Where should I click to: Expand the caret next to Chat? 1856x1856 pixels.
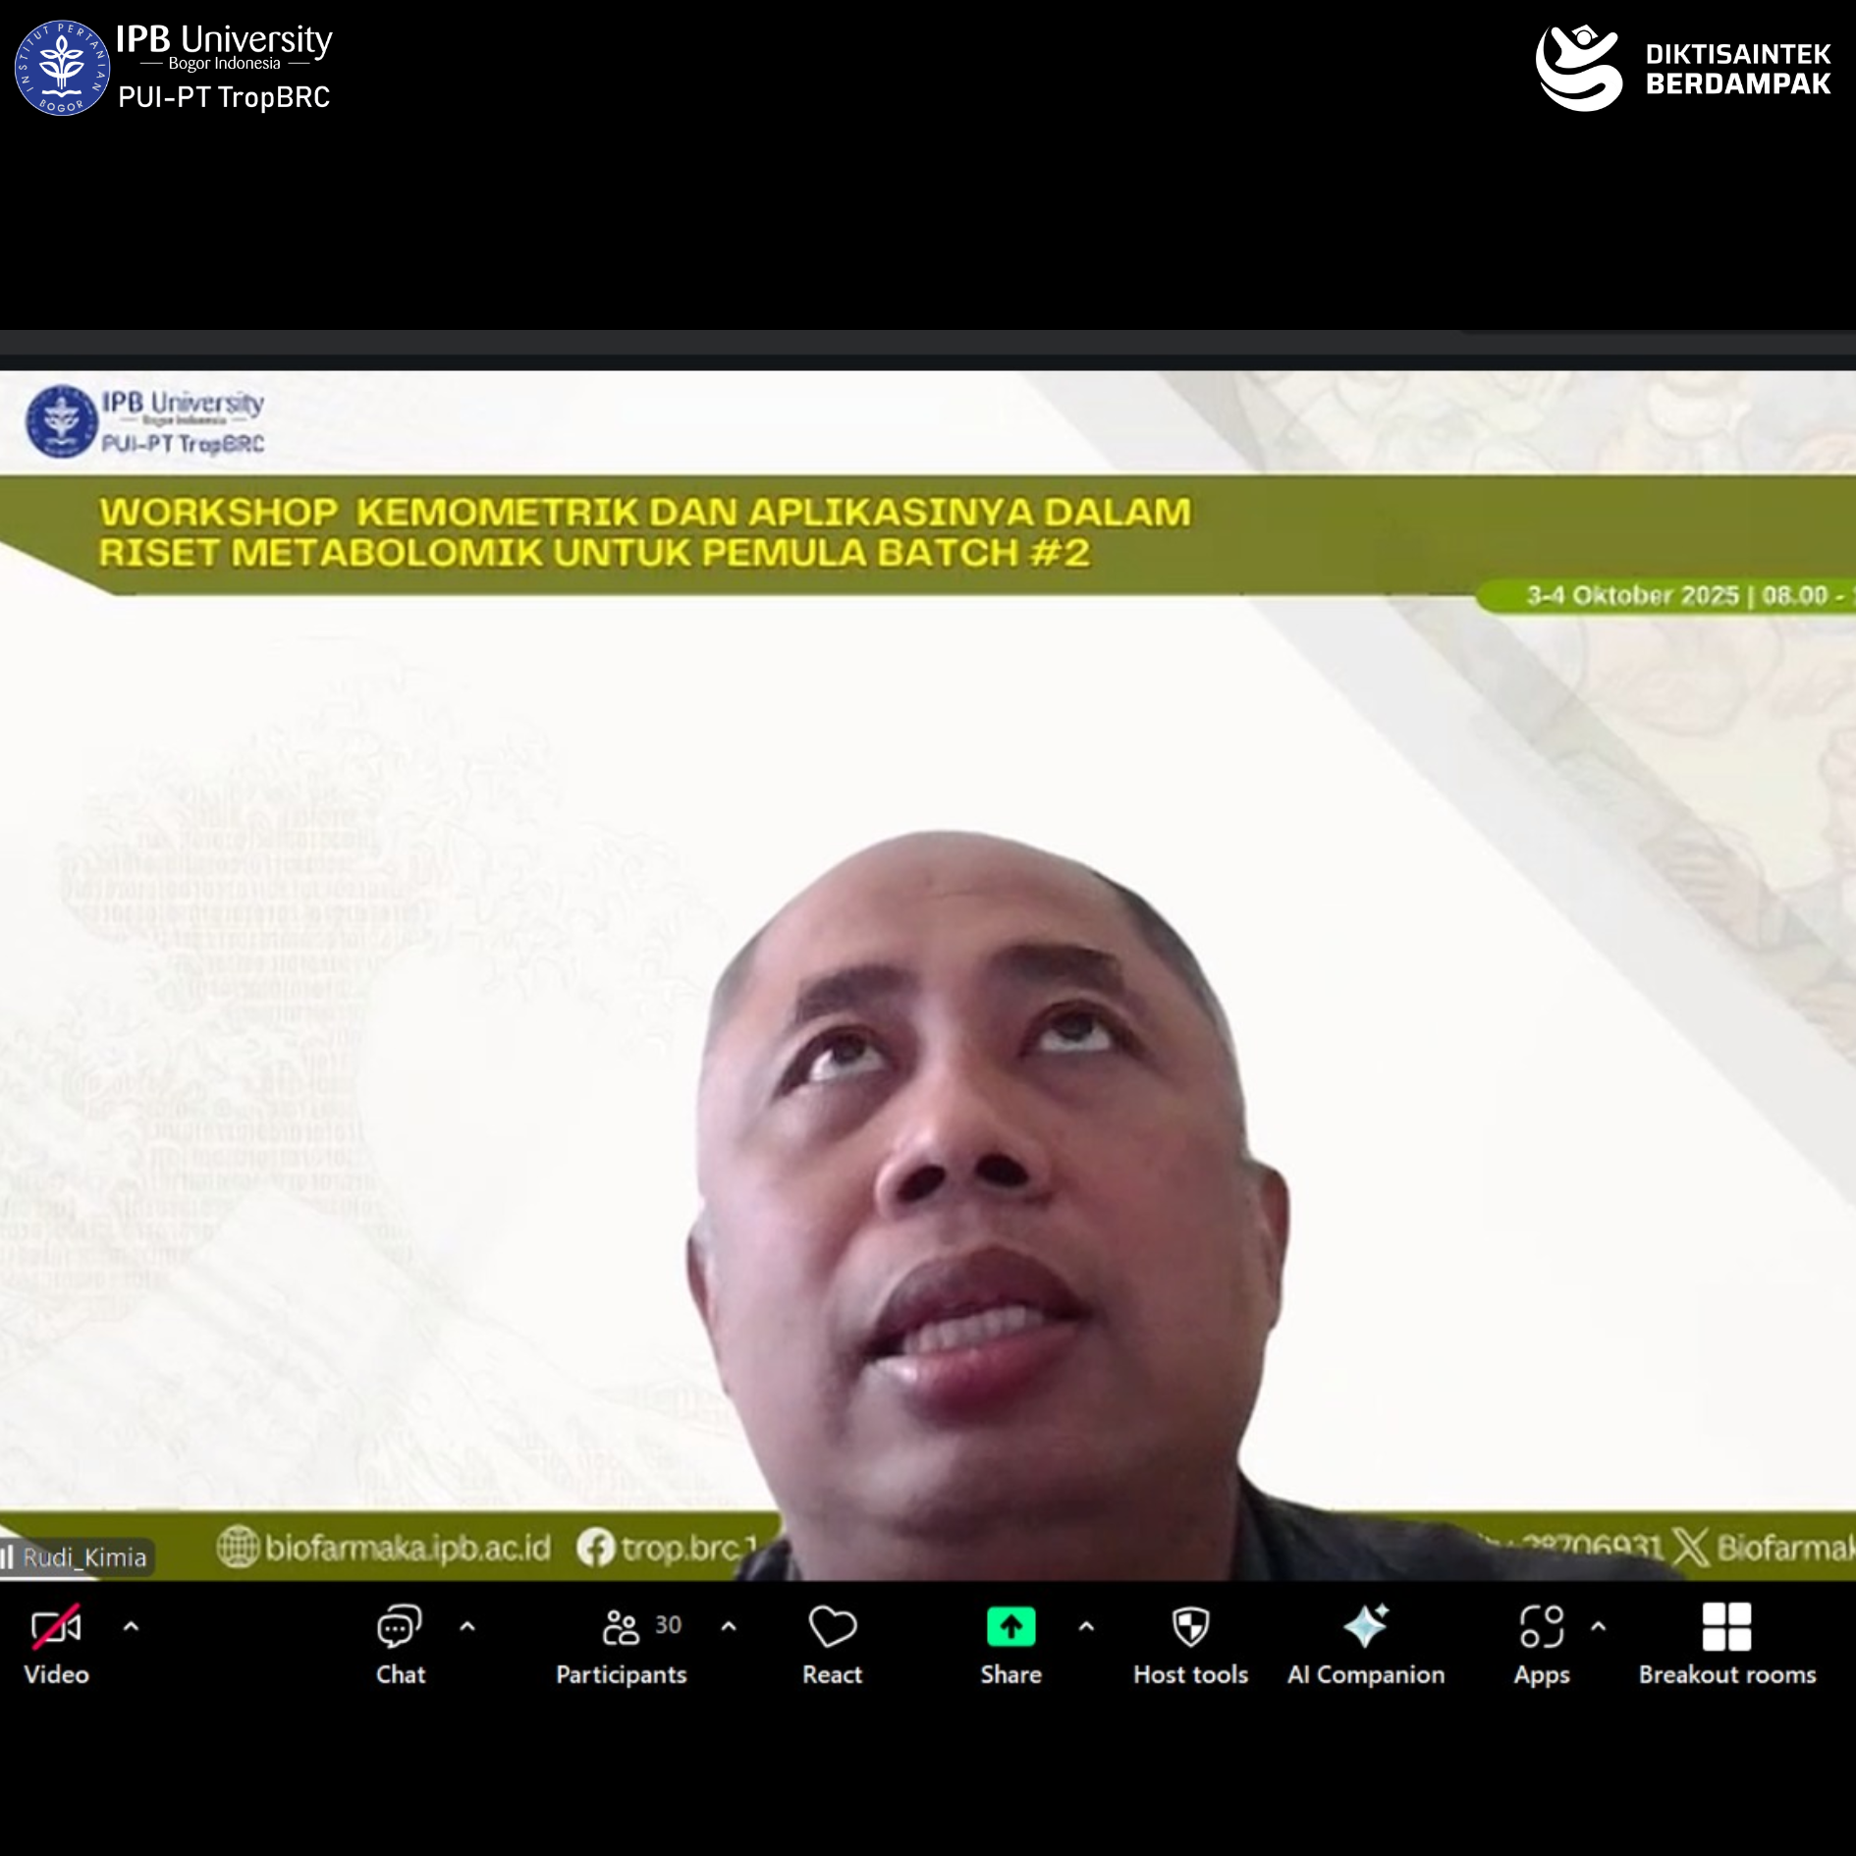467,1627
